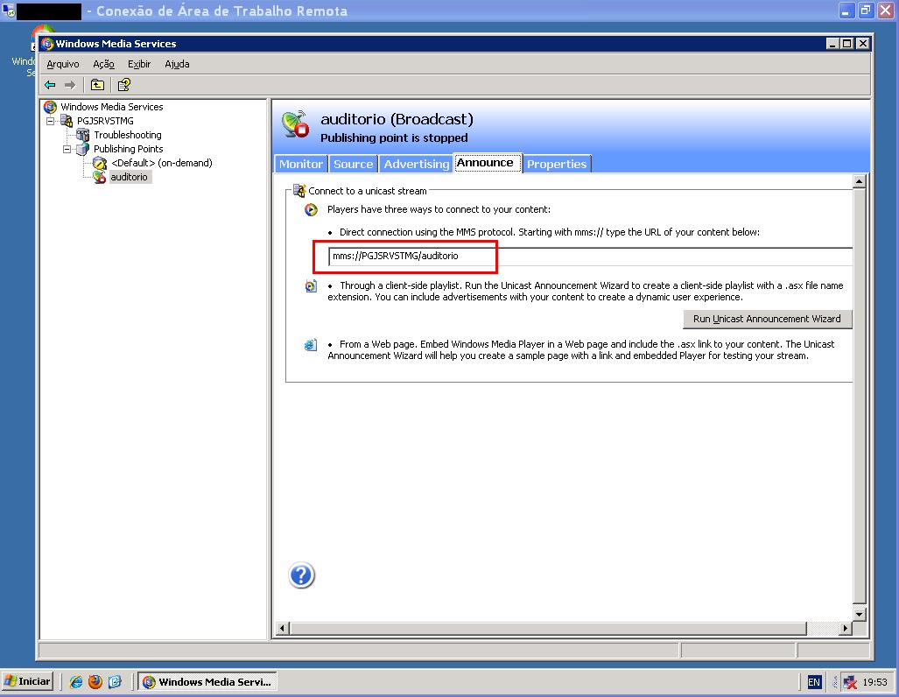Click the auditorio broadcast tree icon

pyautogui.click(x=100, y=177)
